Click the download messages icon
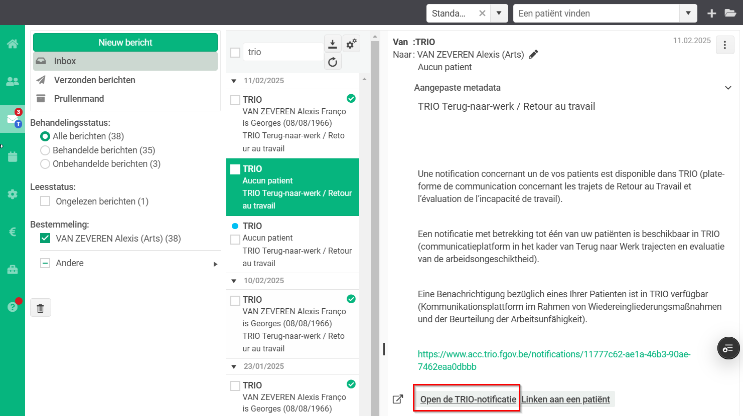The height and width of the screenshot is (416, 743). click(333, 44)
